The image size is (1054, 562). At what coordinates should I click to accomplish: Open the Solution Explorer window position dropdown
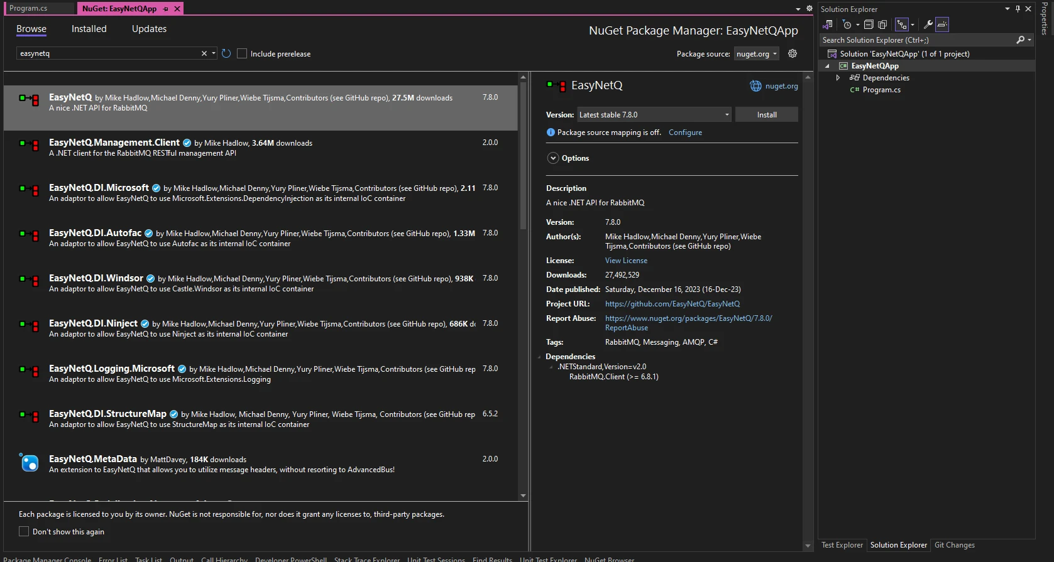pyautogui.click(x=1007, y=9)
